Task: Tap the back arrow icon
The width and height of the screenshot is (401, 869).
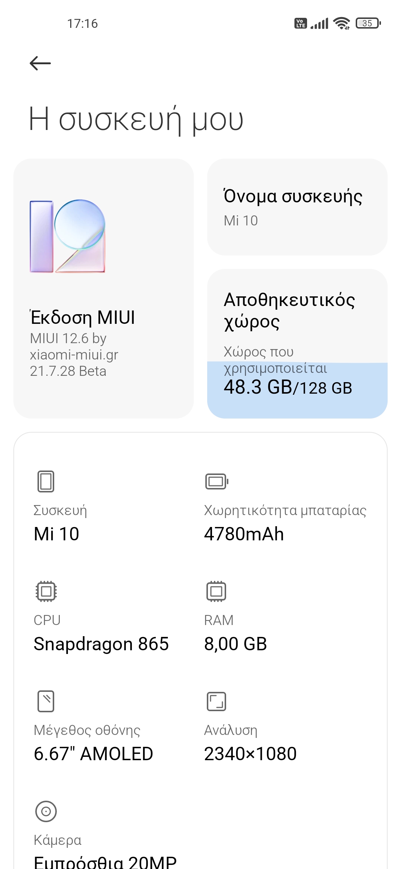Action: coord(40,63)
